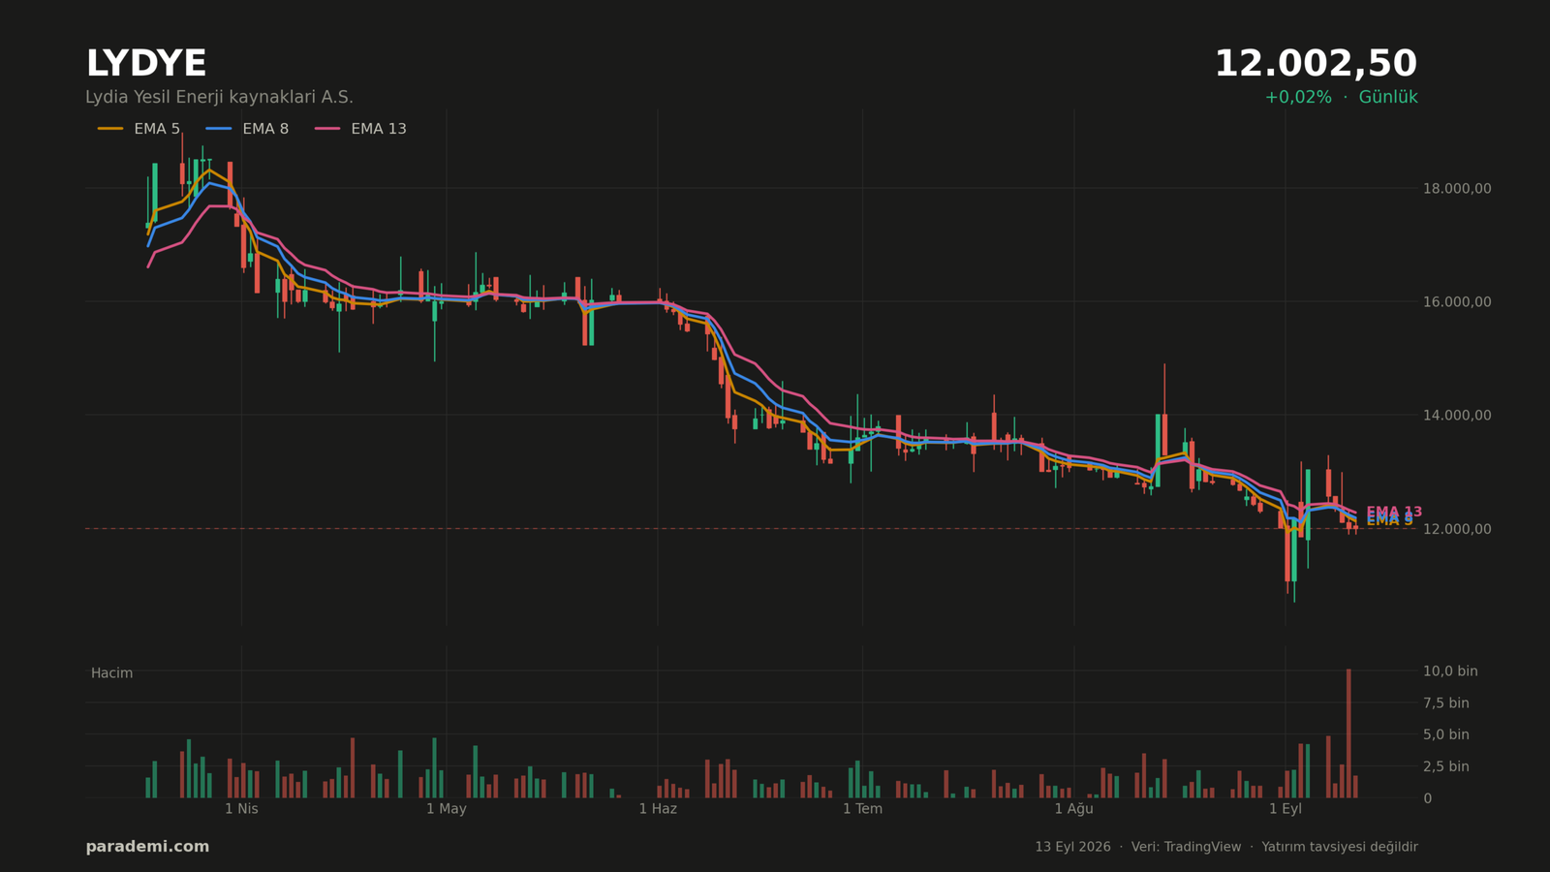The image size is (1550, 872).
Task: Click the 10,0 bin volume axis label
Action: tap(1450, 671)
